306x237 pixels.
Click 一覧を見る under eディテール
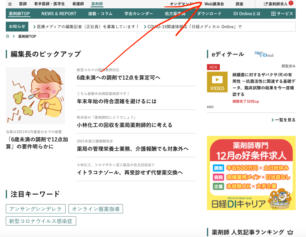(285, 120)
